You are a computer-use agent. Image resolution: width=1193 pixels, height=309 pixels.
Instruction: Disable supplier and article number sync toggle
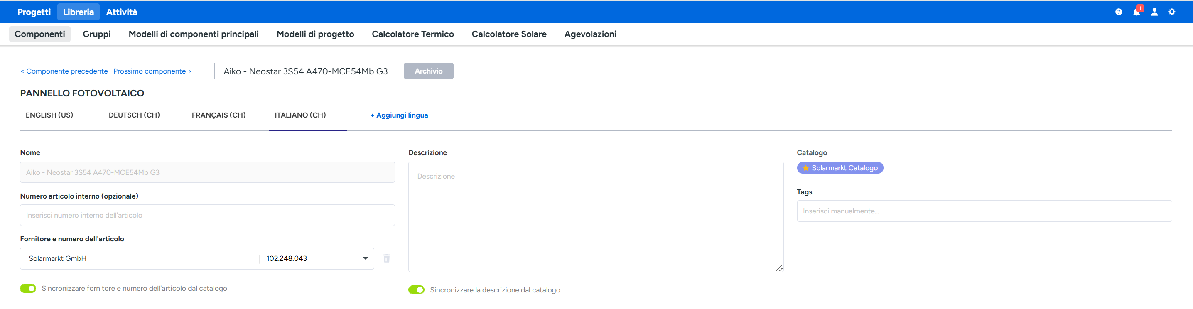pyautogui.click(x=28, y=289)
